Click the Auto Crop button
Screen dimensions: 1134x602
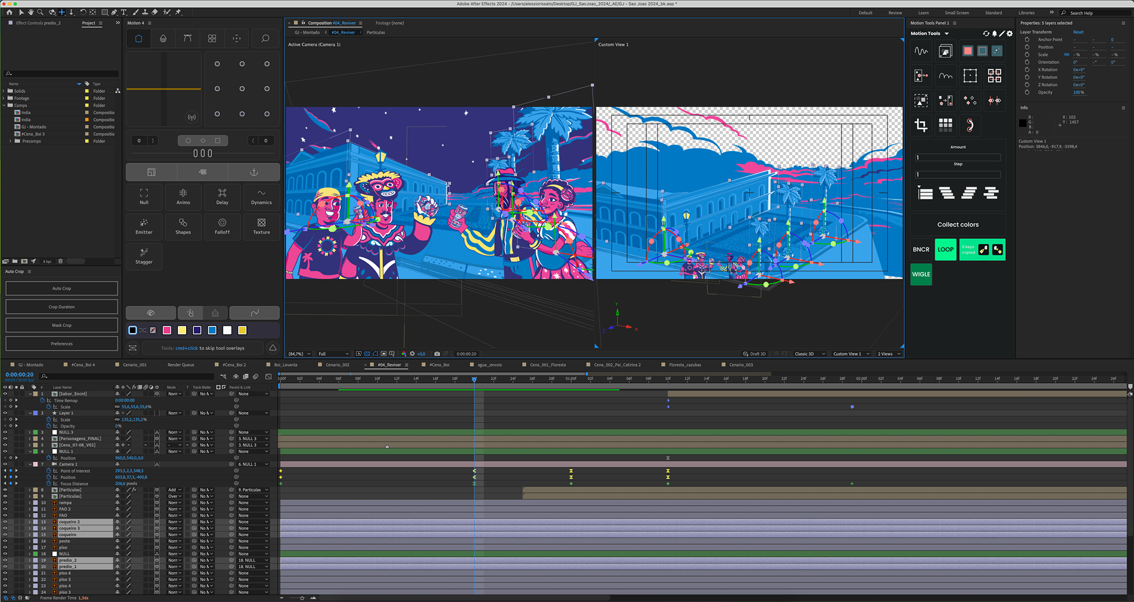coord(61,289)
